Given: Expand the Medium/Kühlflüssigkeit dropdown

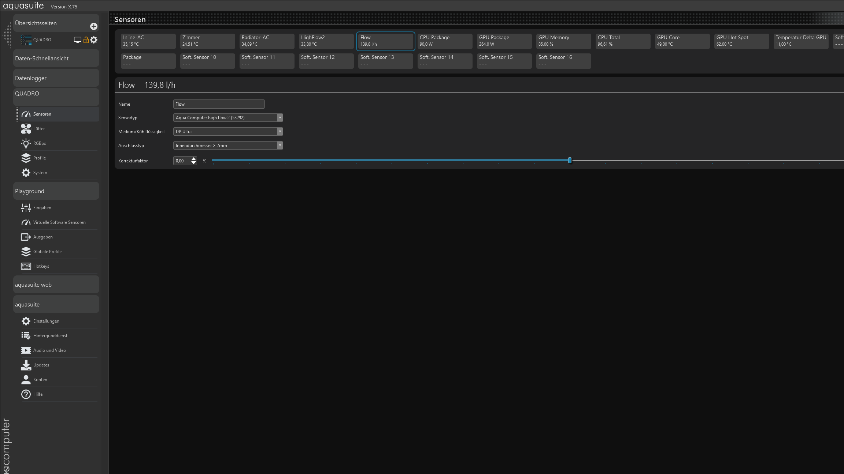Looking at the screenshot, I should click(x=280, y=132).
